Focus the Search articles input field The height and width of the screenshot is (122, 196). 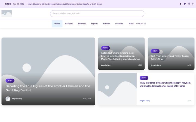coord(97,14)
